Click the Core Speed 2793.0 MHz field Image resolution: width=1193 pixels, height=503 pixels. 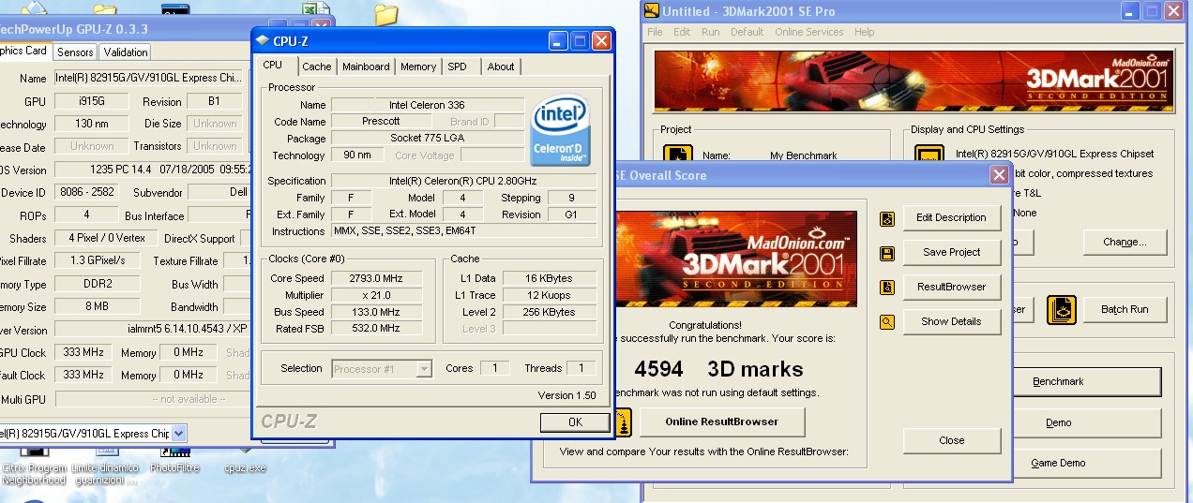pyautogui.click(x=376, y=278)
